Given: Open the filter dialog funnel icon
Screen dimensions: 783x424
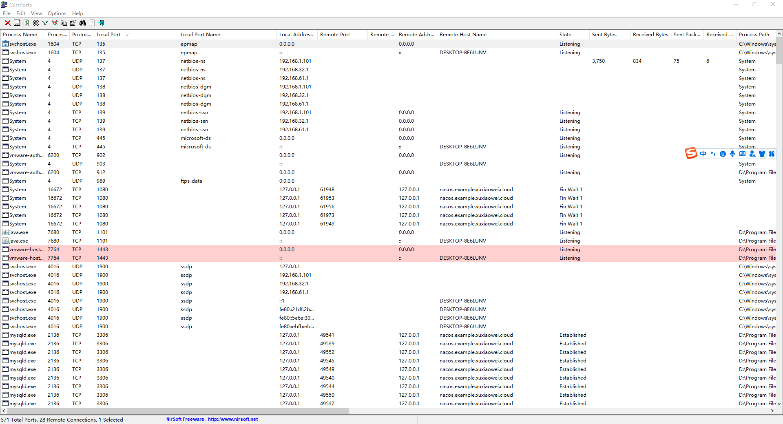Looking at the screenshot, I should 45,23.
